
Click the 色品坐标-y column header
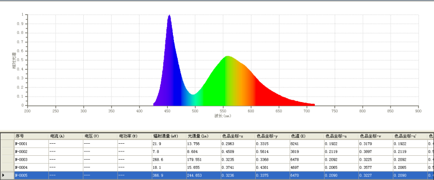[x=272, y=136]
